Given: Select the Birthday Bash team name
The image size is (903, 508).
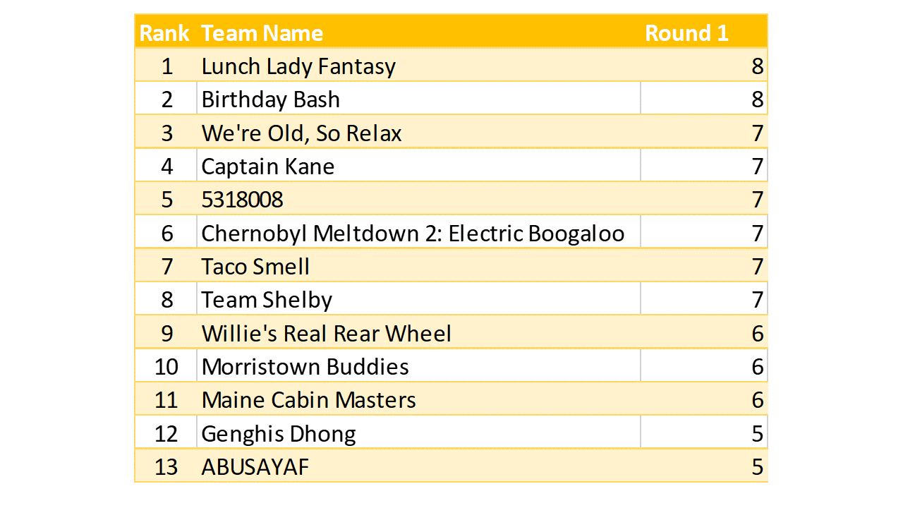Looking at the screenshot, I should pyautogui.click(x=271, y=99).
